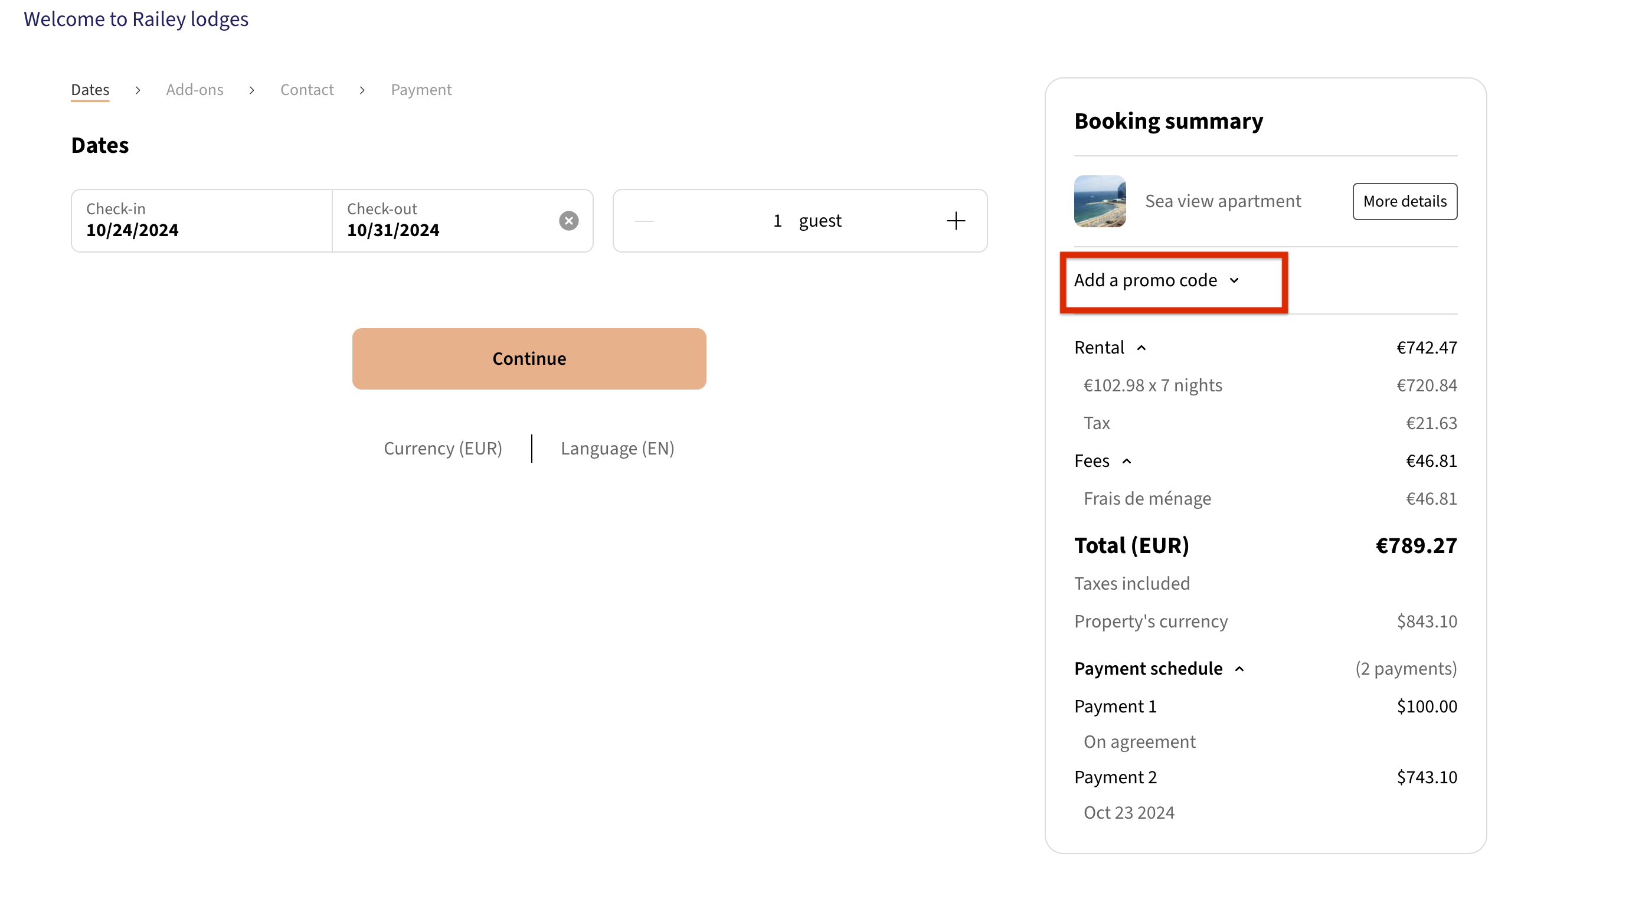Open More details for the apartment
The height and width of the screenshot is (909, 1629).
coord(1405,201)
